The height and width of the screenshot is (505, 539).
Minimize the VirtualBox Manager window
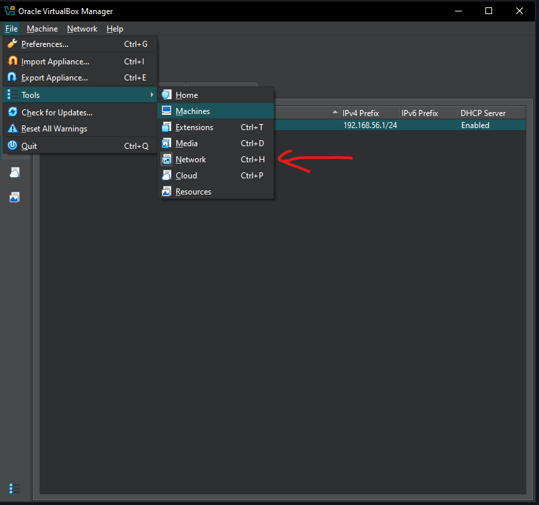(x=459, y=11)
